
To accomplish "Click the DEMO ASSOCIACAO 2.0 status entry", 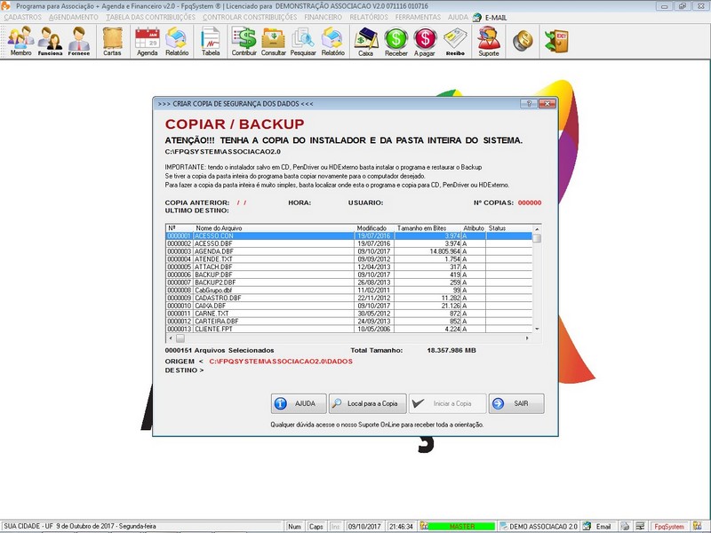I will [539, 526].
